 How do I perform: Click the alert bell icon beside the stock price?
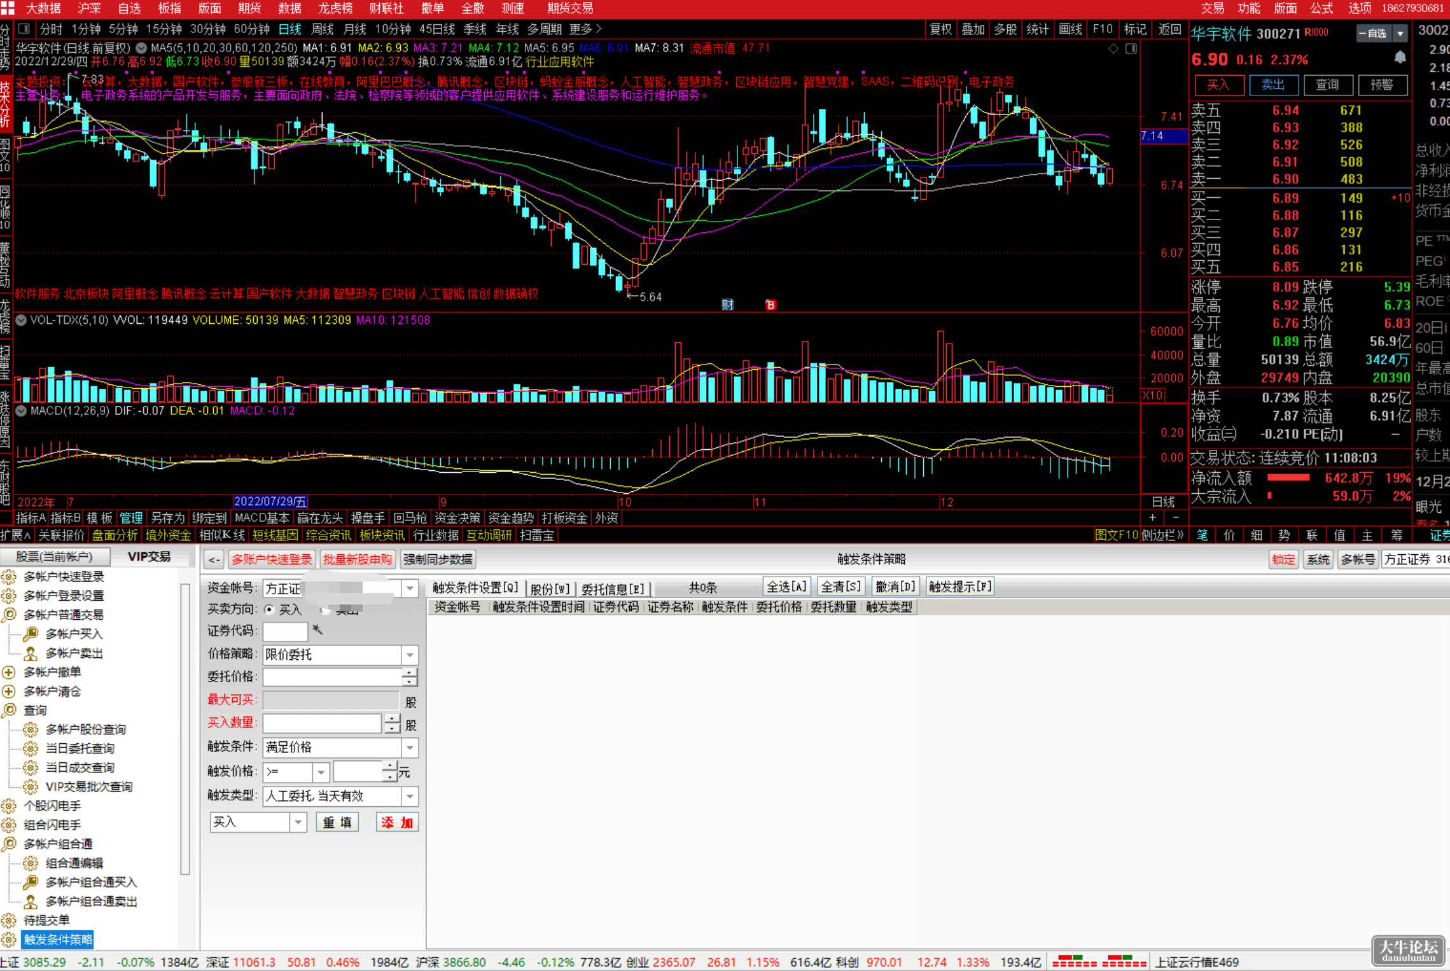tap(1400, 57)
